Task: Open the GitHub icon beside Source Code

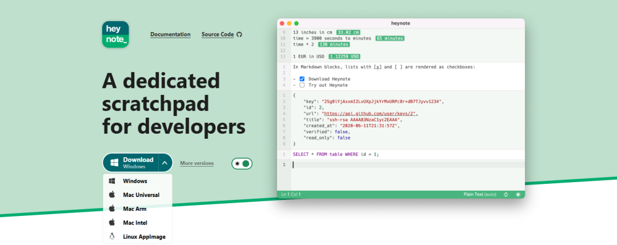Action: (239, 35)
